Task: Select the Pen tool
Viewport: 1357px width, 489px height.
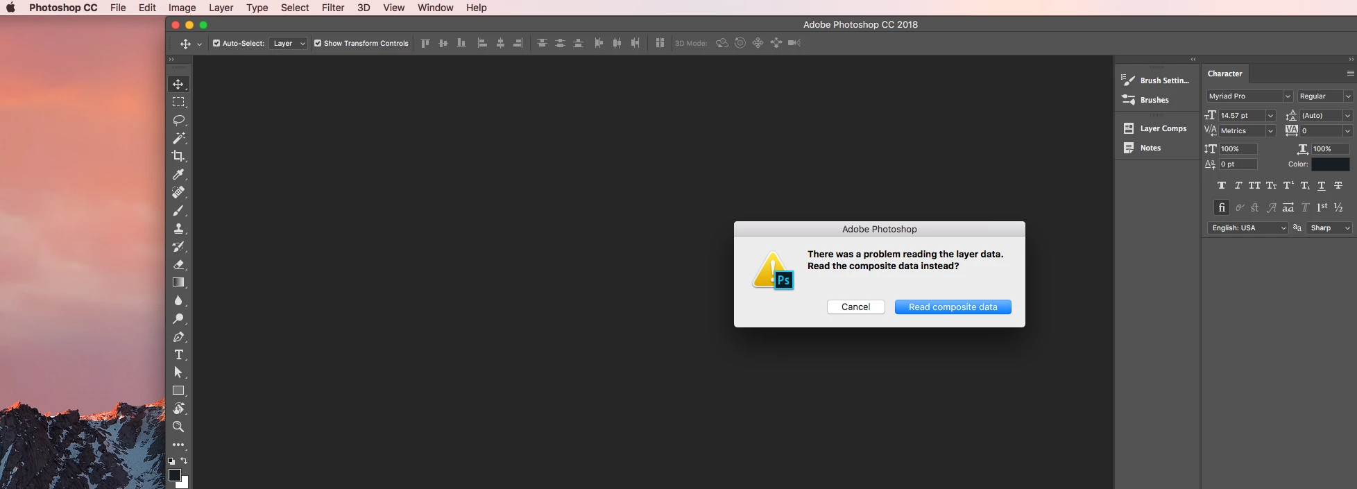Action: pyautogui.click(x=178, y=336)
